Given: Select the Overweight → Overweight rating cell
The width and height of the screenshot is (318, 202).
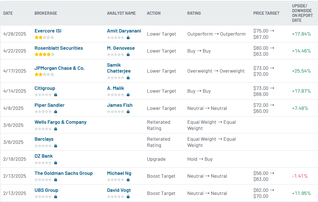Looking at the screenshot, I should pos(216,71).
